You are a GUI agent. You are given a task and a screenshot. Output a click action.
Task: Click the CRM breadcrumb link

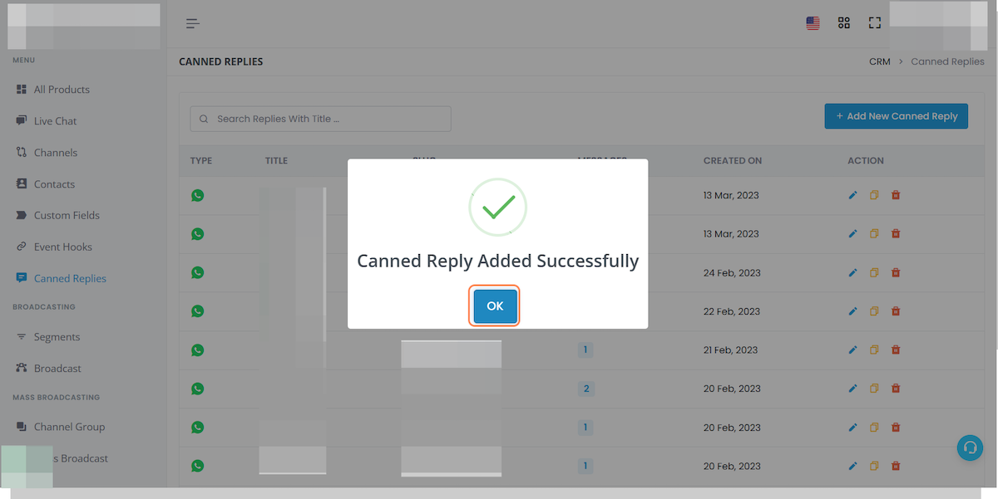pos(880,61)
